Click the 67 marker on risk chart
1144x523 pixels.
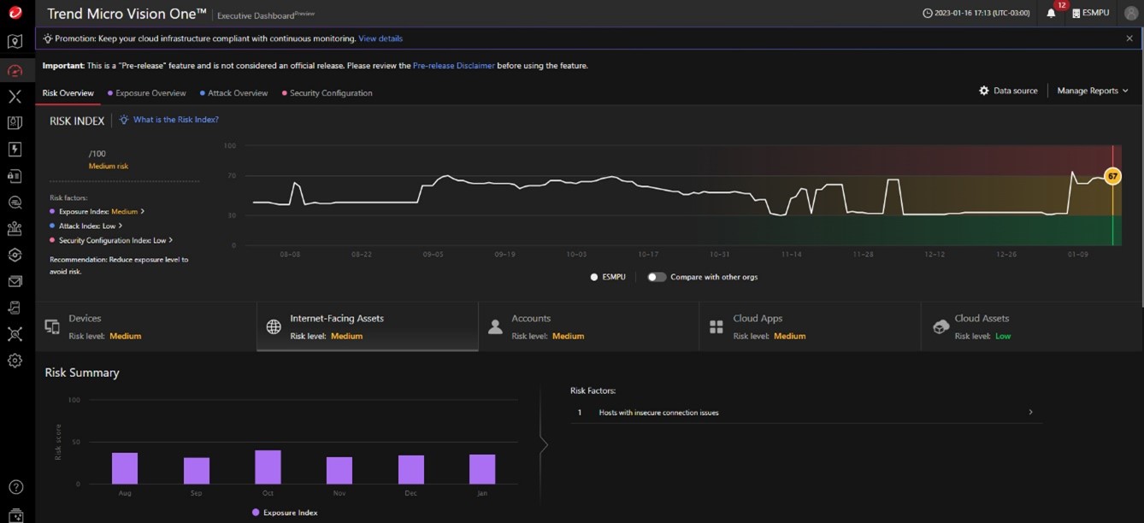1112,176
